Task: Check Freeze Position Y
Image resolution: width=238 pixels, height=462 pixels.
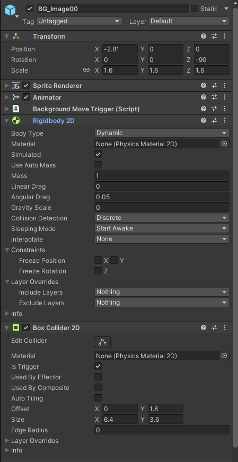Action: 114,261
